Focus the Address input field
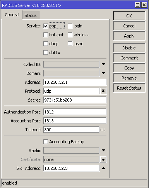Screen dimensions: 149x188 [x=75, y=82]
